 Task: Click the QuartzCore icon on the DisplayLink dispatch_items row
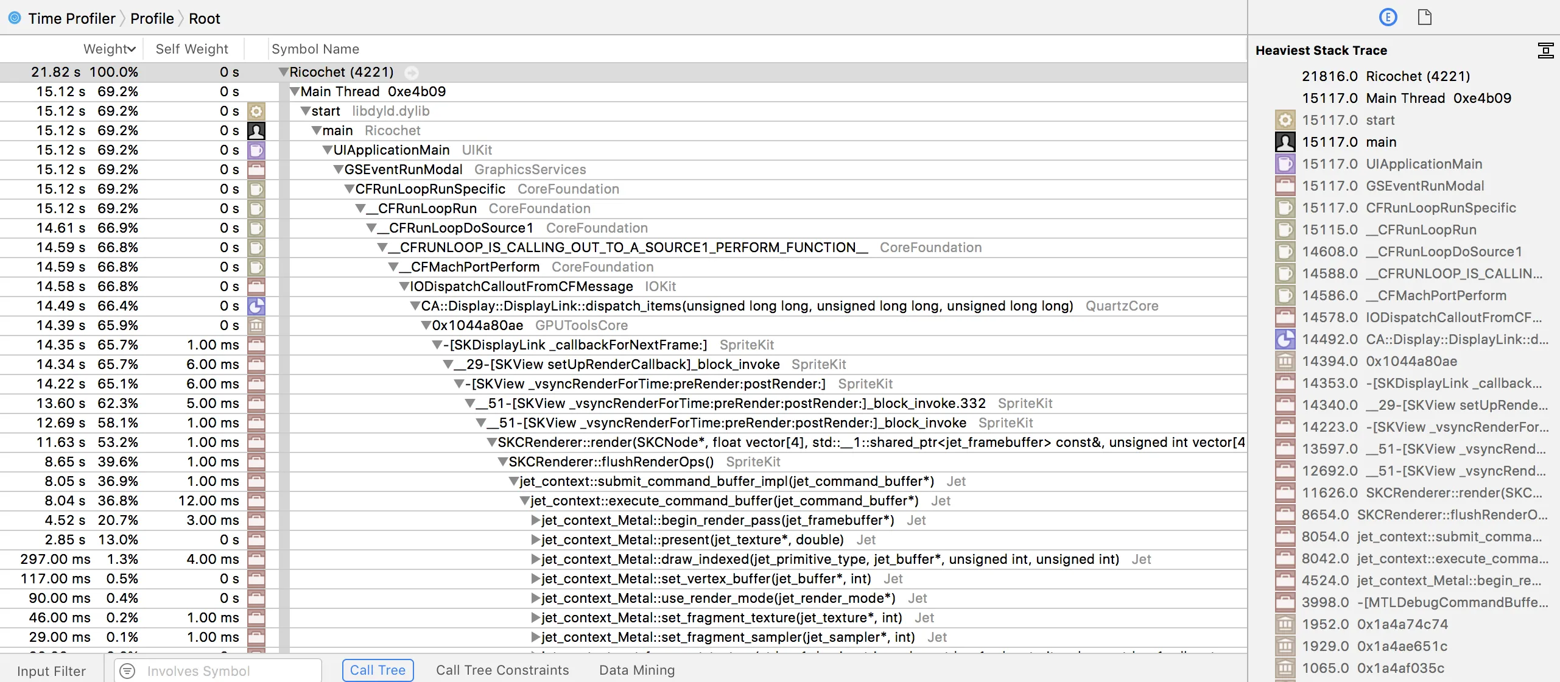pos(256,306)
